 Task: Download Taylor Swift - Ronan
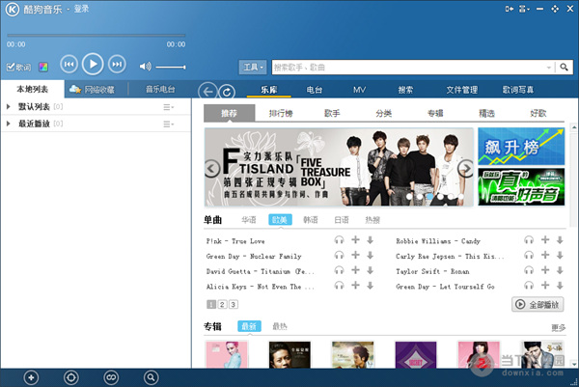point(560,270)
